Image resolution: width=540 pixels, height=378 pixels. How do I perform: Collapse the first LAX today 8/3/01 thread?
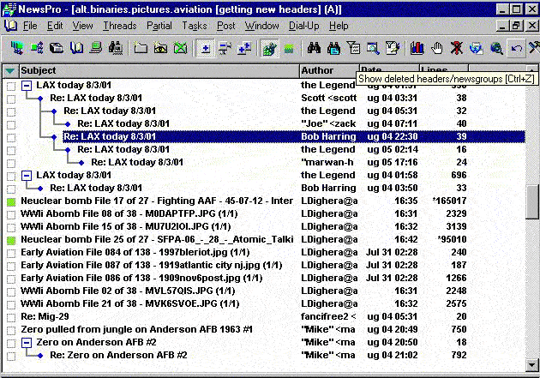26,86
